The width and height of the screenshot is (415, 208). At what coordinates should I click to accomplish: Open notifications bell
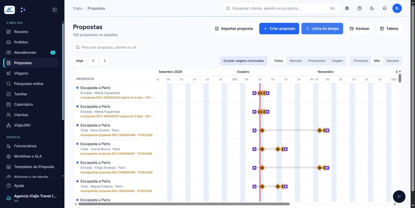coord(384,8)
